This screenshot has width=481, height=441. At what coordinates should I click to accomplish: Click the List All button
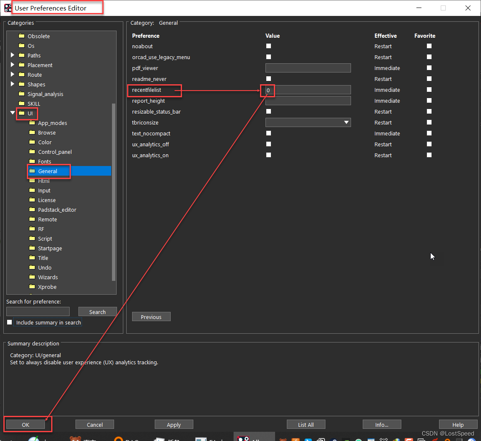point(306,425)
